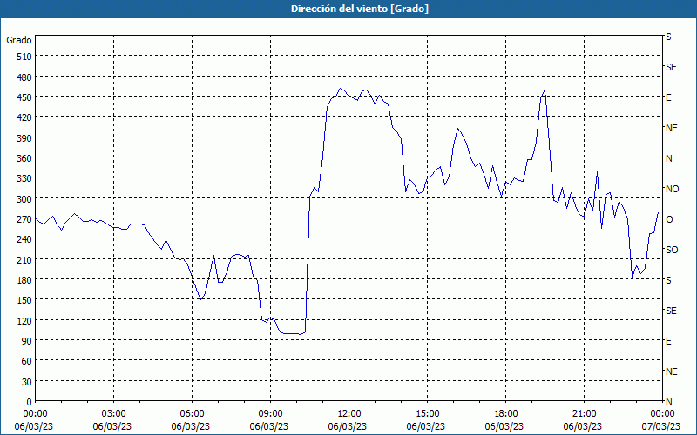Viewport: 697px width, 435px height.
Task: Select the 240 y-axis value
Action: pos(24,239)
